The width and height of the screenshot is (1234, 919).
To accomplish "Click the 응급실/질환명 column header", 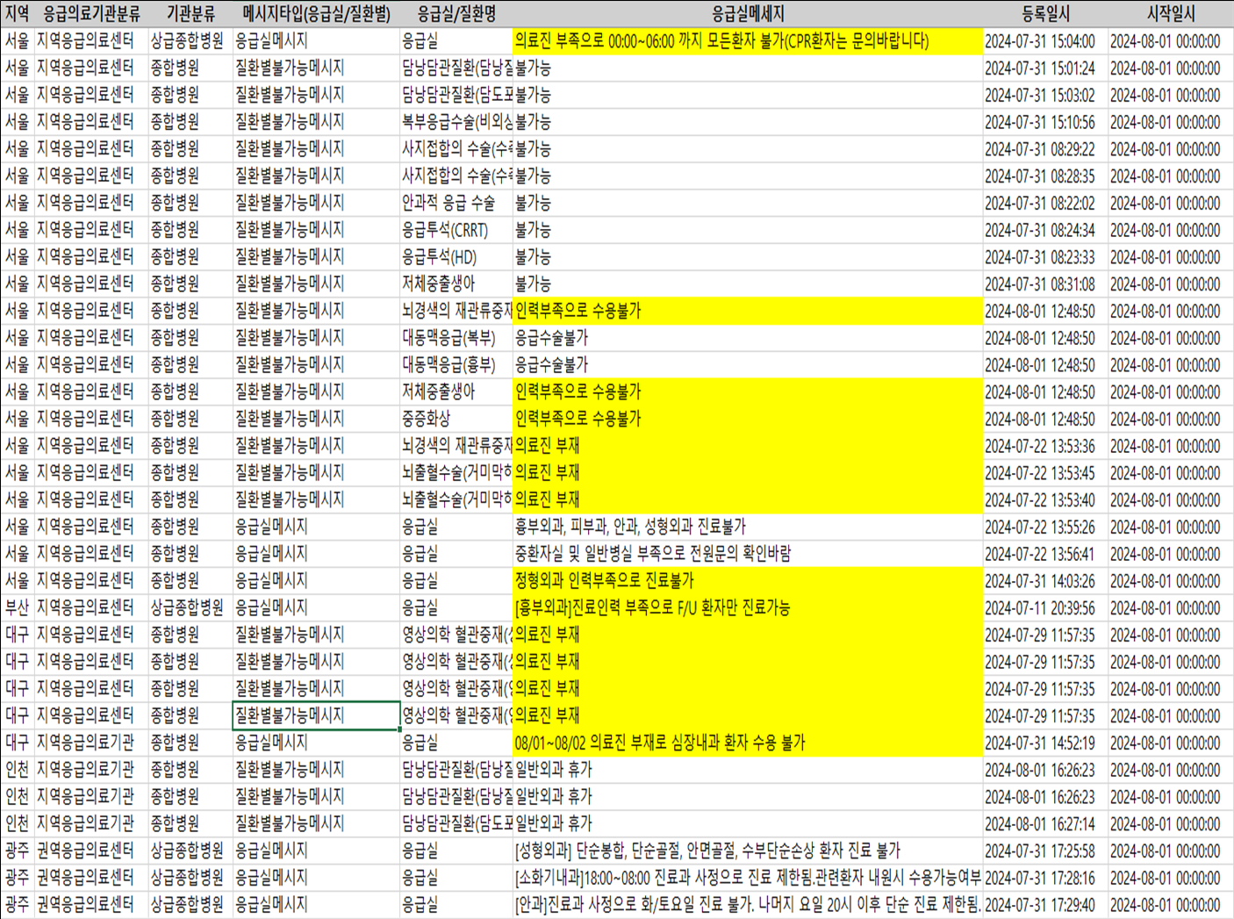I will click(x=456, y=12).
